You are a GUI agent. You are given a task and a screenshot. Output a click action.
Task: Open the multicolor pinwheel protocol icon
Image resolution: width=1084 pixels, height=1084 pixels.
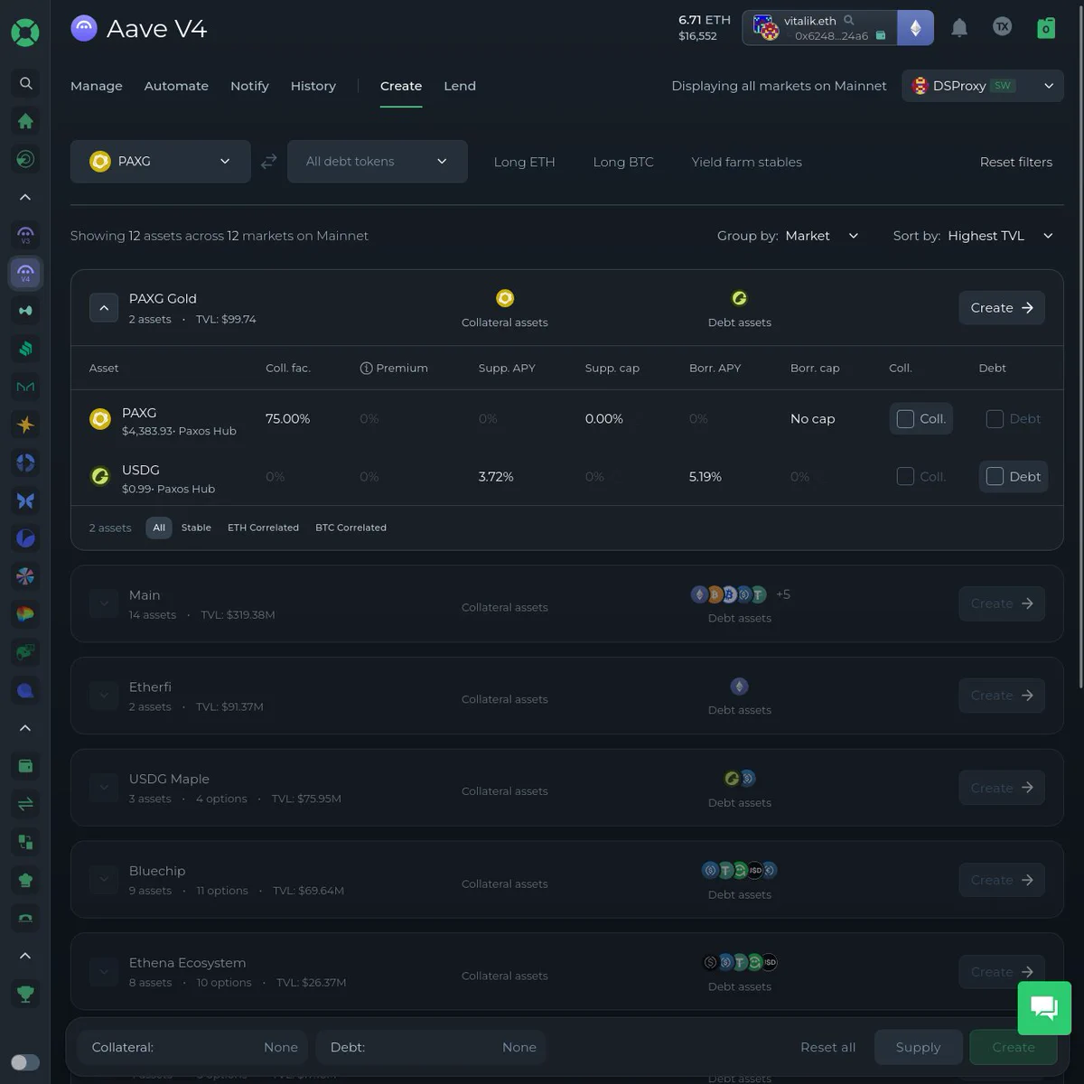click(x=25, y=576)
